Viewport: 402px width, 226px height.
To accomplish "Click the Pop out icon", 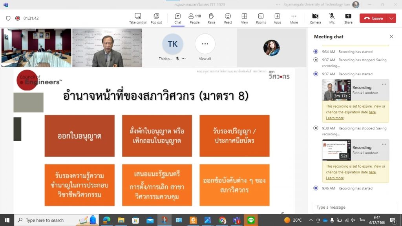I will 156,18.
